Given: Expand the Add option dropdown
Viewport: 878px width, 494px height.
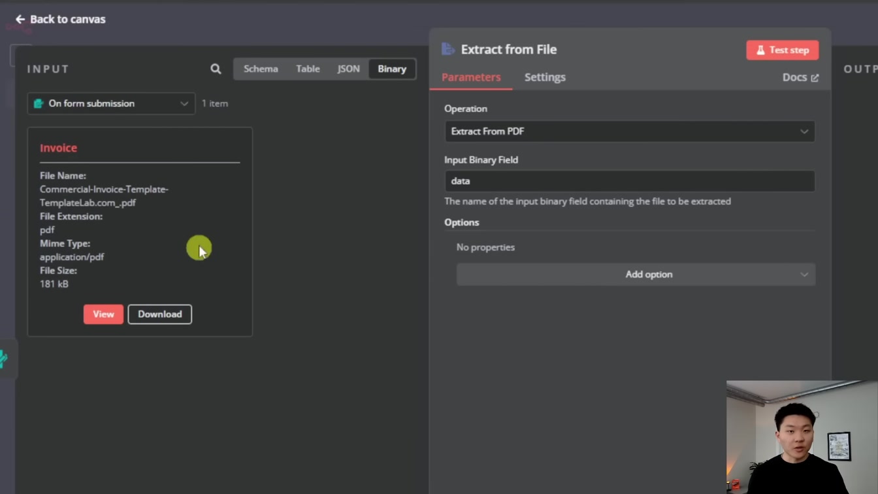Looking at the screenshot, I should [x=636, y=274].
